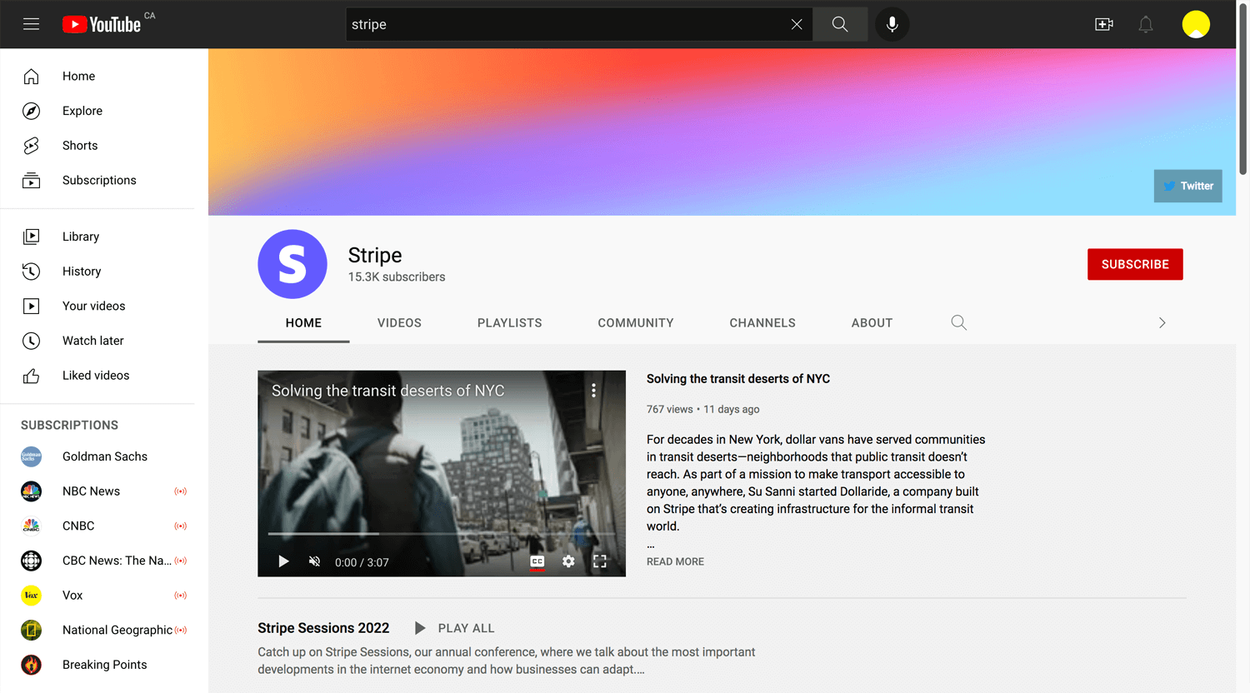Open the yellow account avatar

click(x=1196, y=24)
